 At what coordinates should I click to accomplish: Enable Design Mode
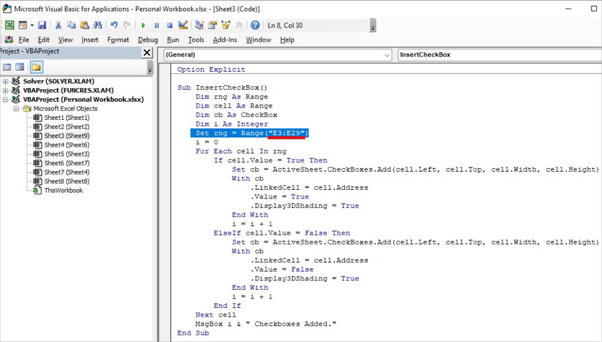(183, 25)
